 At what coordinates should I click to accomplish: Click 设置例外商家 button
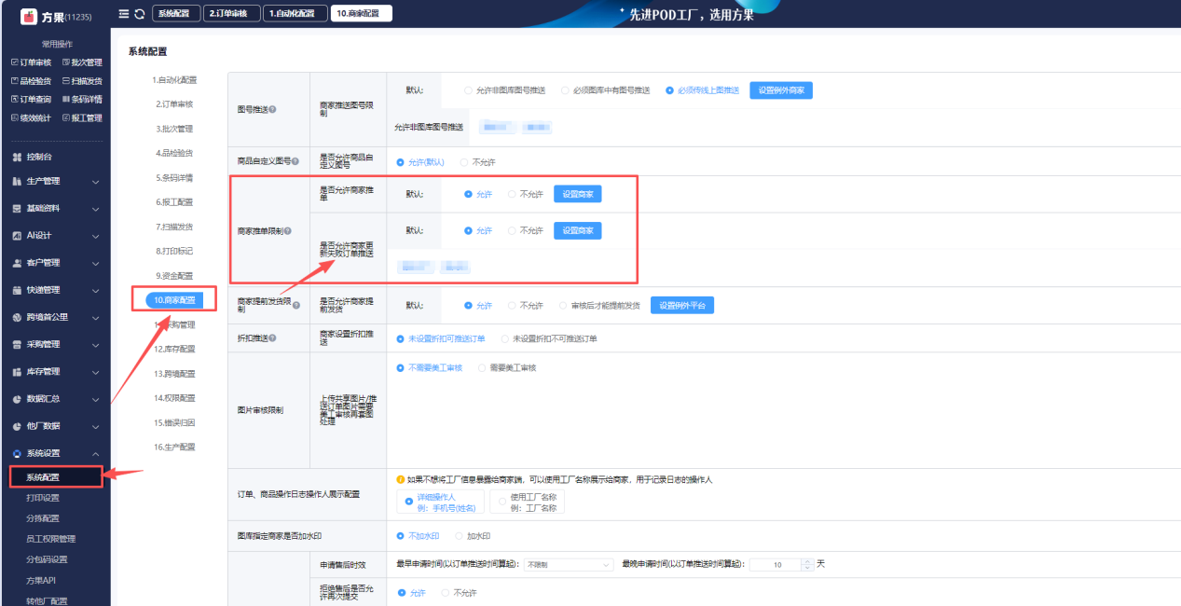781,90
